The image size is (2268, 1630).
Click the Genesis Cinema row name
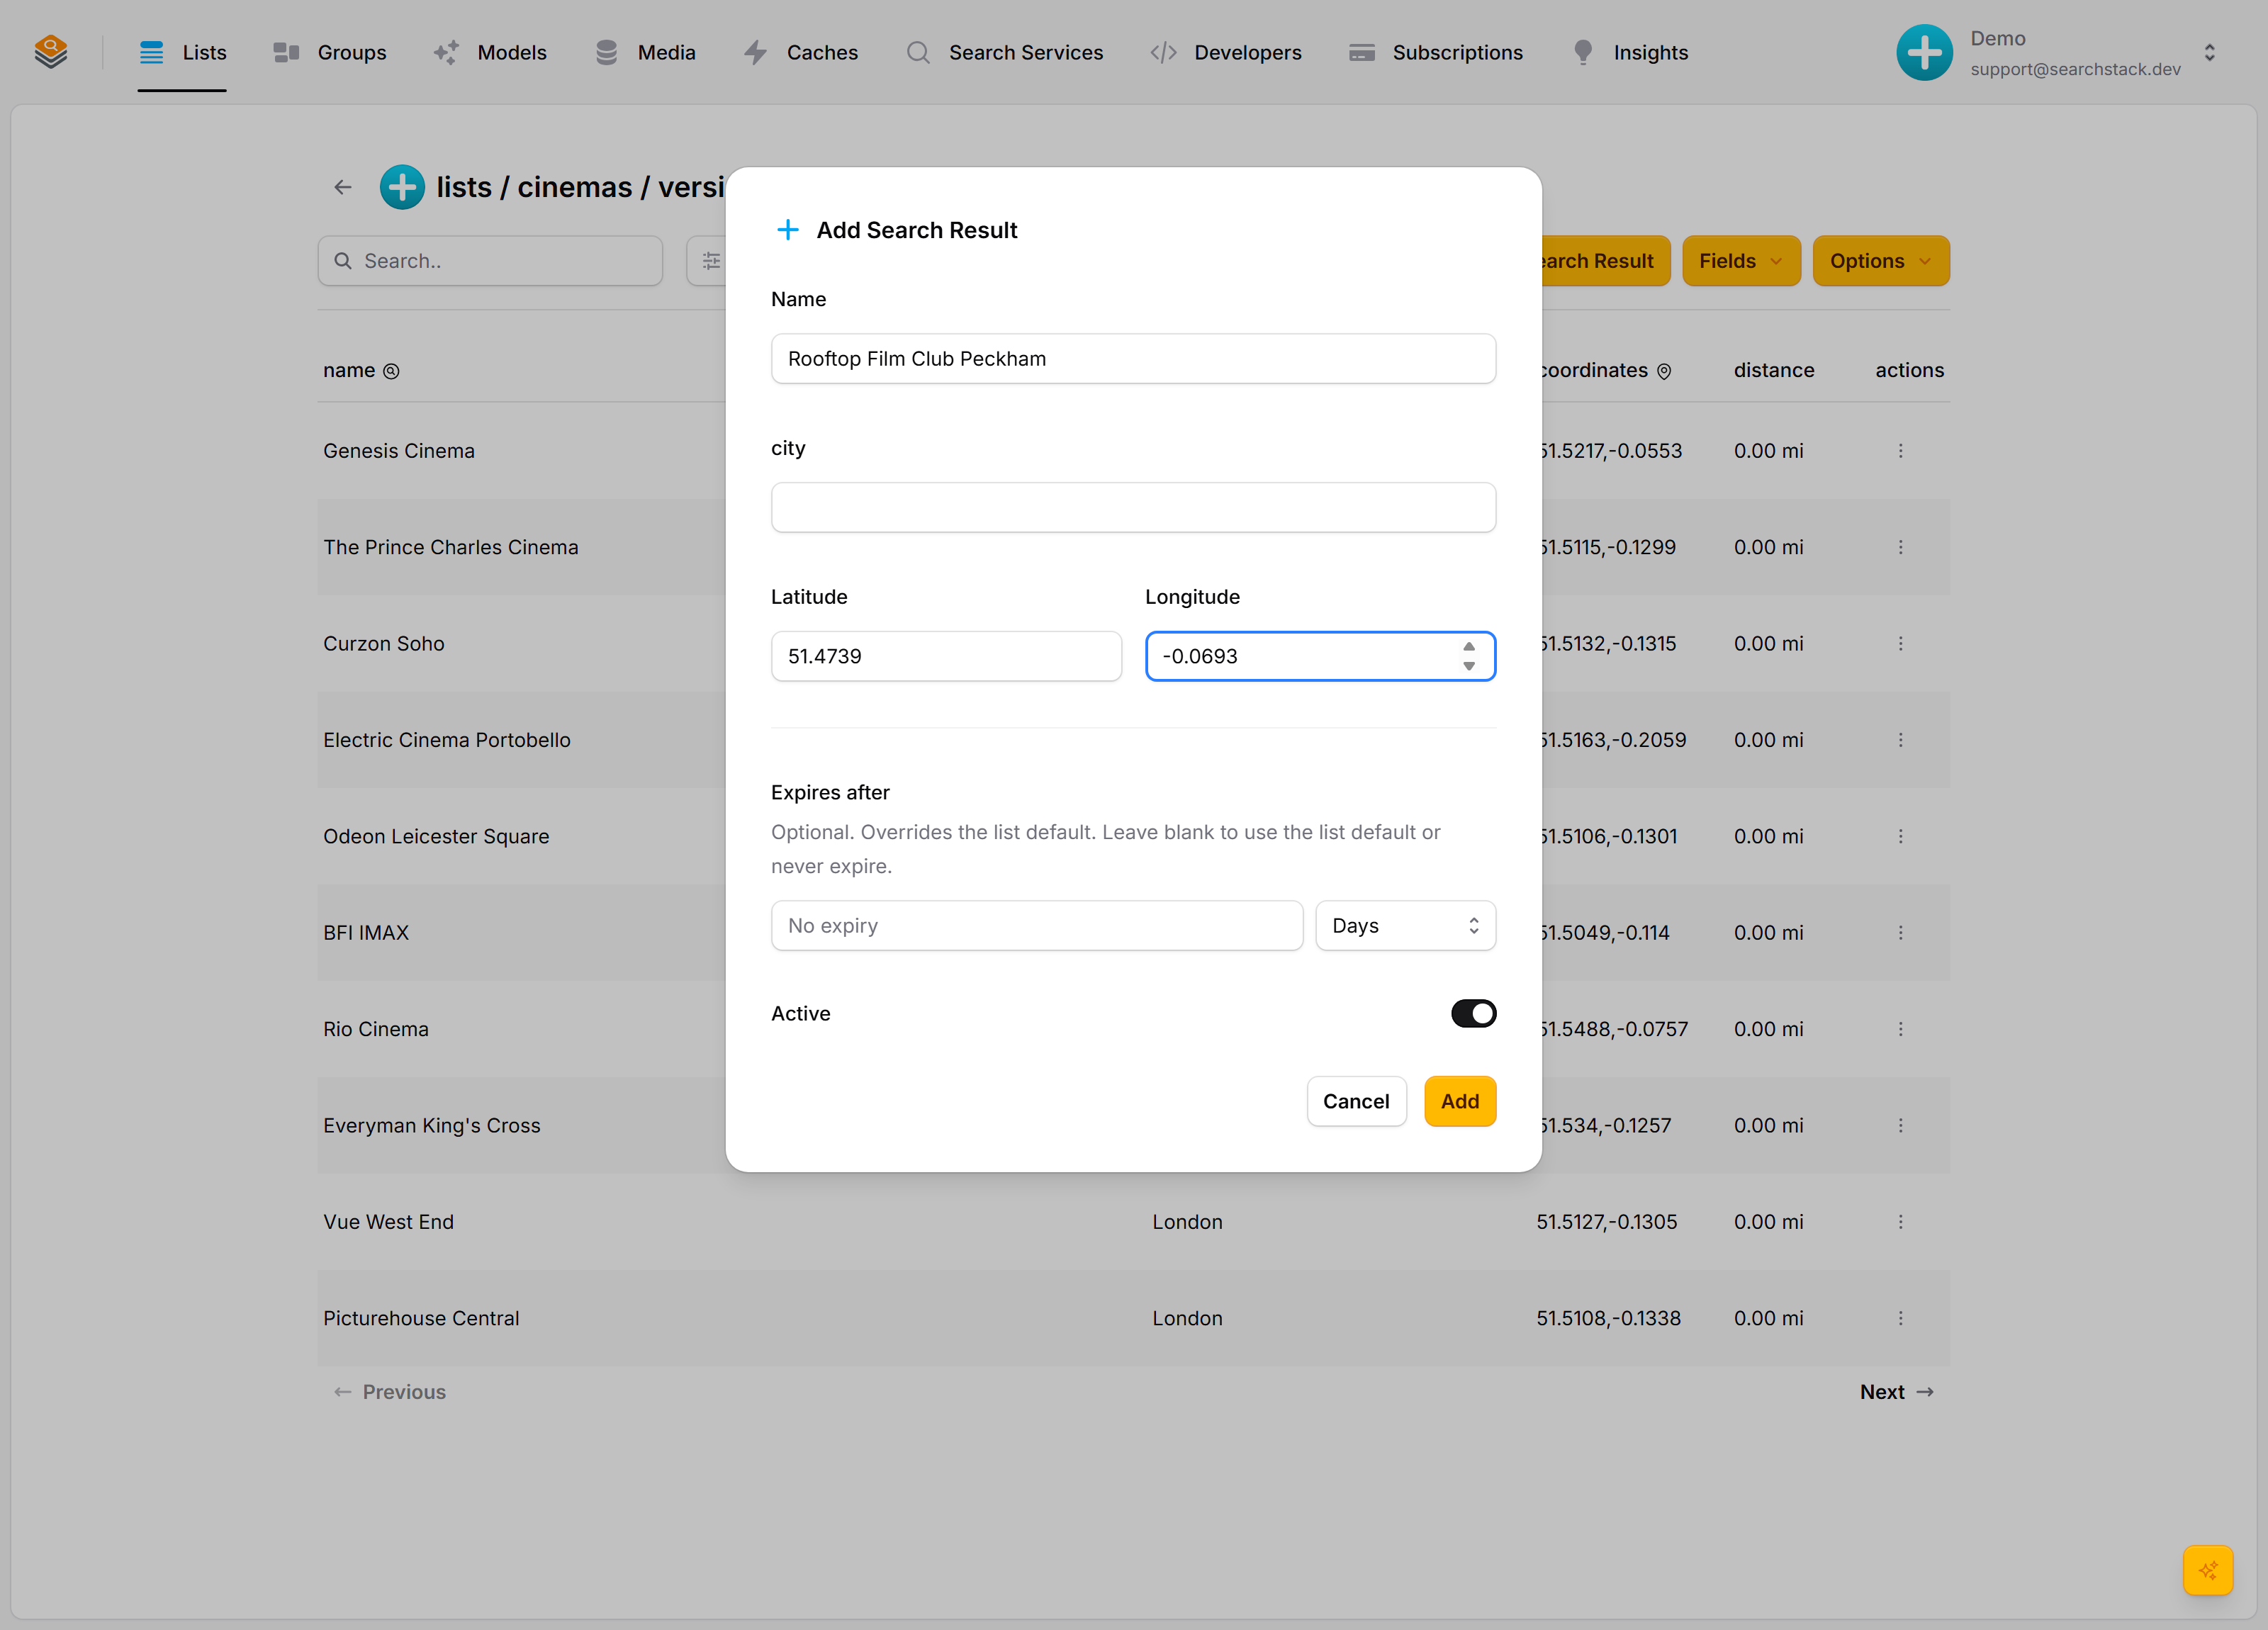(x=399, y=451)
